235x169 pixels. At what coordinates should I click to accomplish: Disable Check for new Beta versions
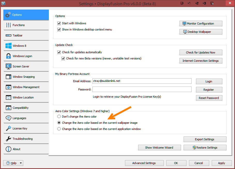tap(63, 58)
